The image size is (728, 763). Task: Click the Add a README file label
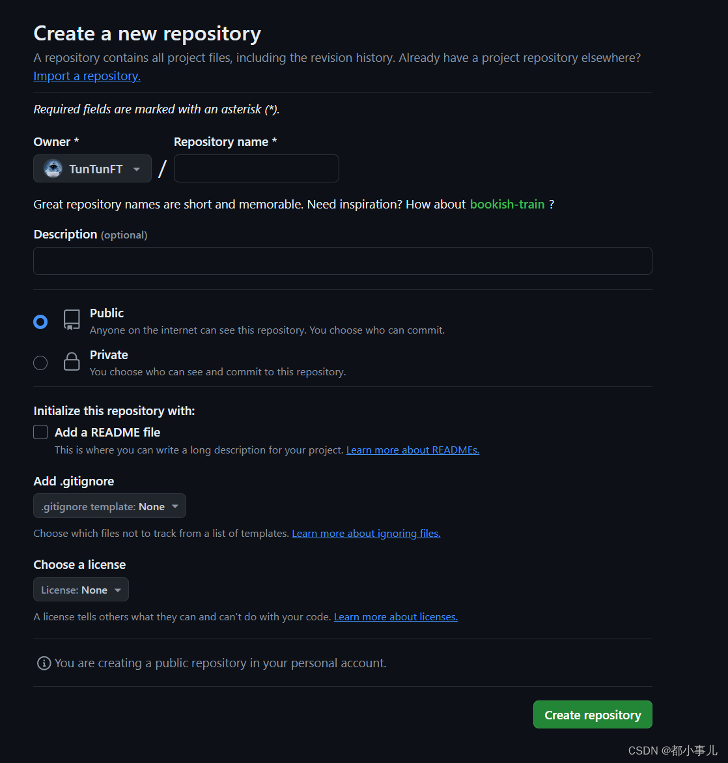click(x=107, y=432)
